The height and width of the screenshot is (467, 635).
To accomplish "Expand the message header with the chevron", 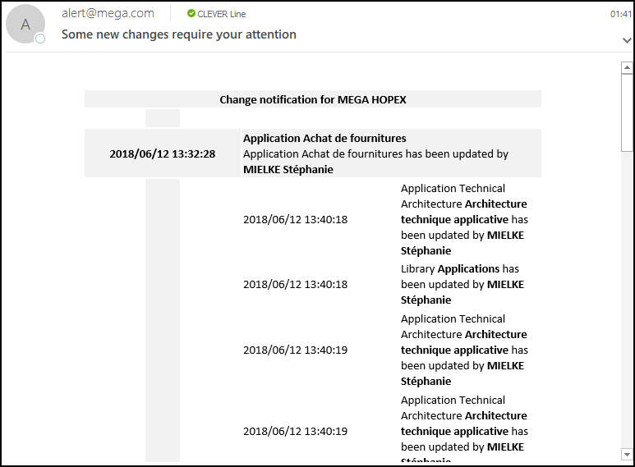I will pyautogui.click(x=627, y=39).
